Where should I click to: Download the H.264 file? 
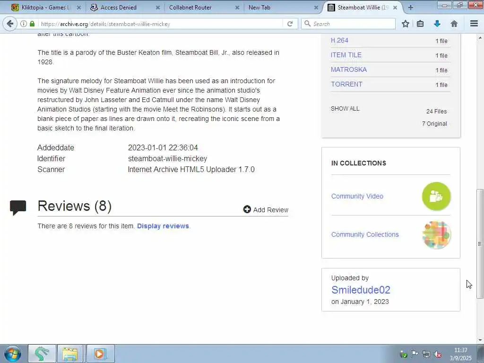[x=339, y=41]
